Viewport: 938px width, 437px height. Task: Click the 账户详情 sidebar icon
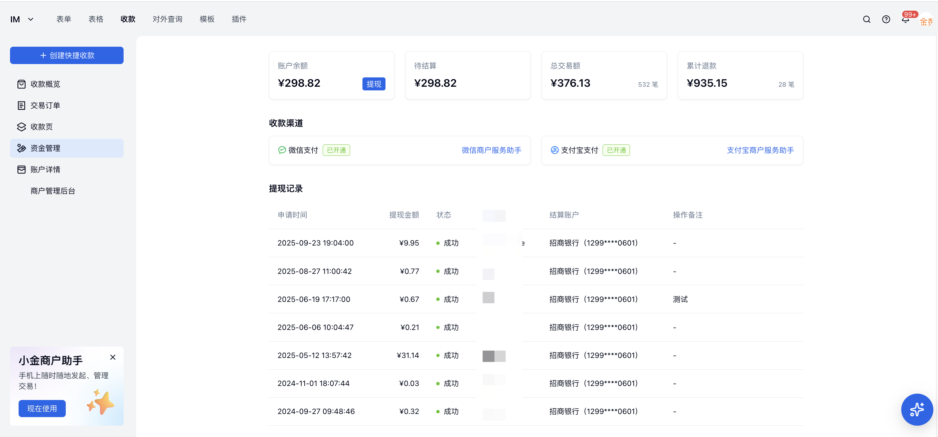[21, 169]
